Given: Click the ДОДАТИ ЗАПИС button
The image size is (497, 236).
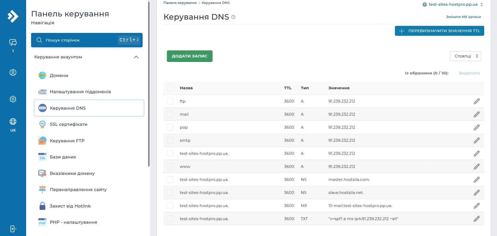Looking at the screenshot, I should [190, 56].
